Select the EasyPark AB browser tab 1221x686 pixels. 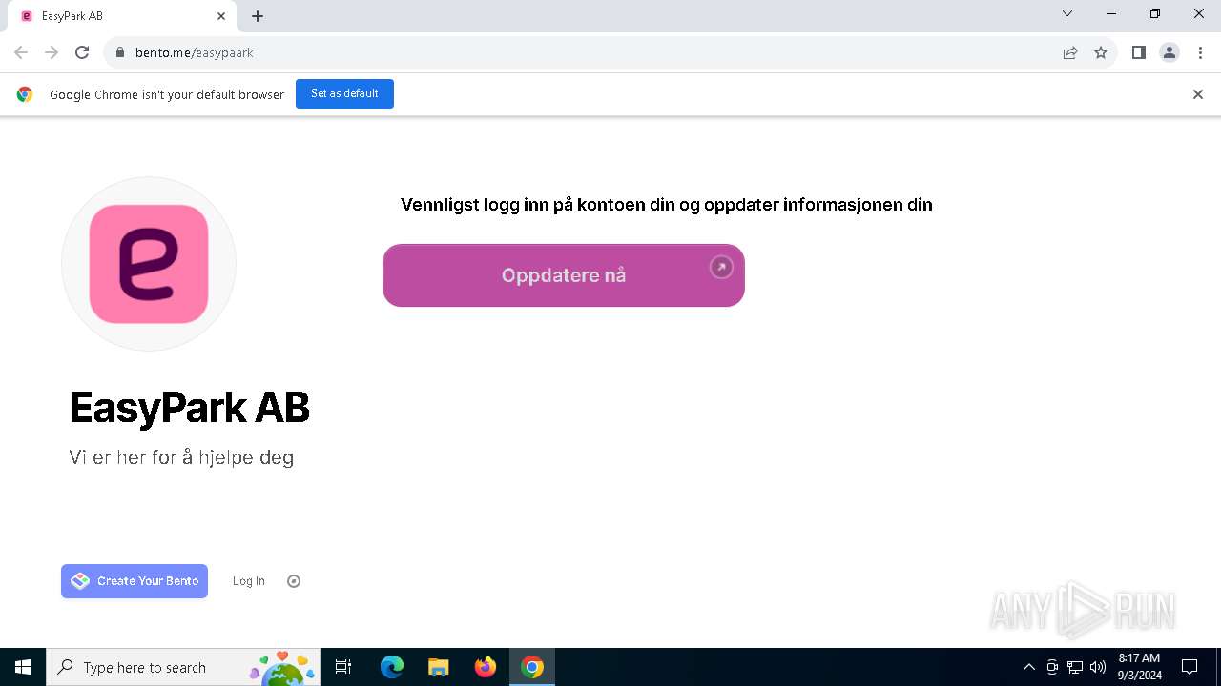122,16
